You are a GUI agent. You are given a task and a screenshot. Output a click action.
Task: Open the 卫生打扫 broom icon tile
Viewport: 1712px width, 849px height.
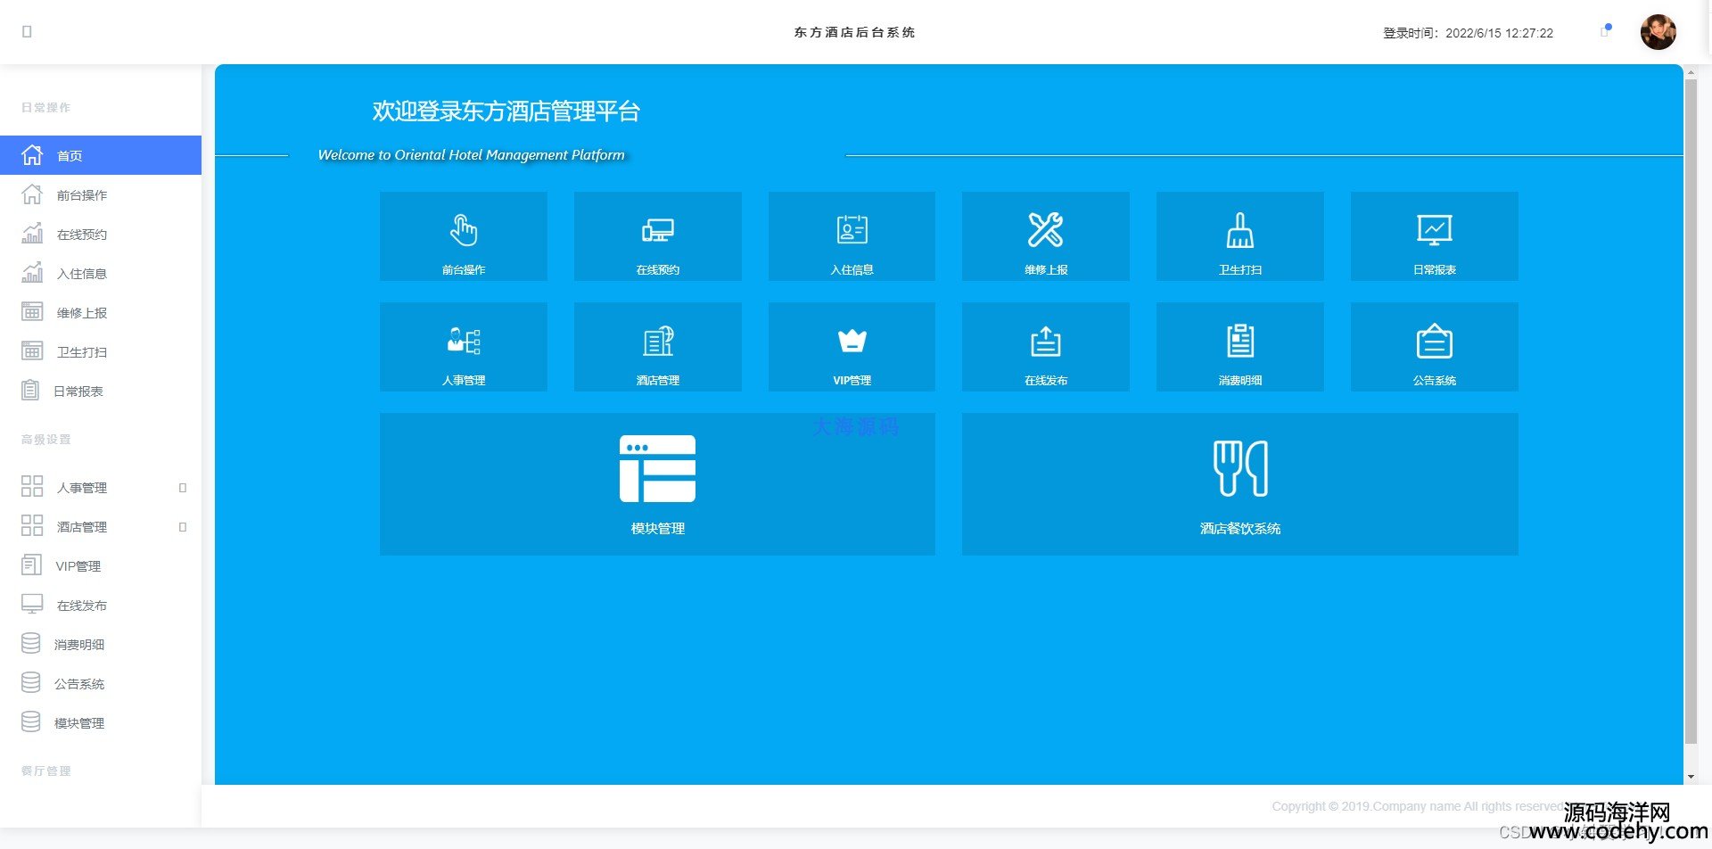pos(1239,230)
